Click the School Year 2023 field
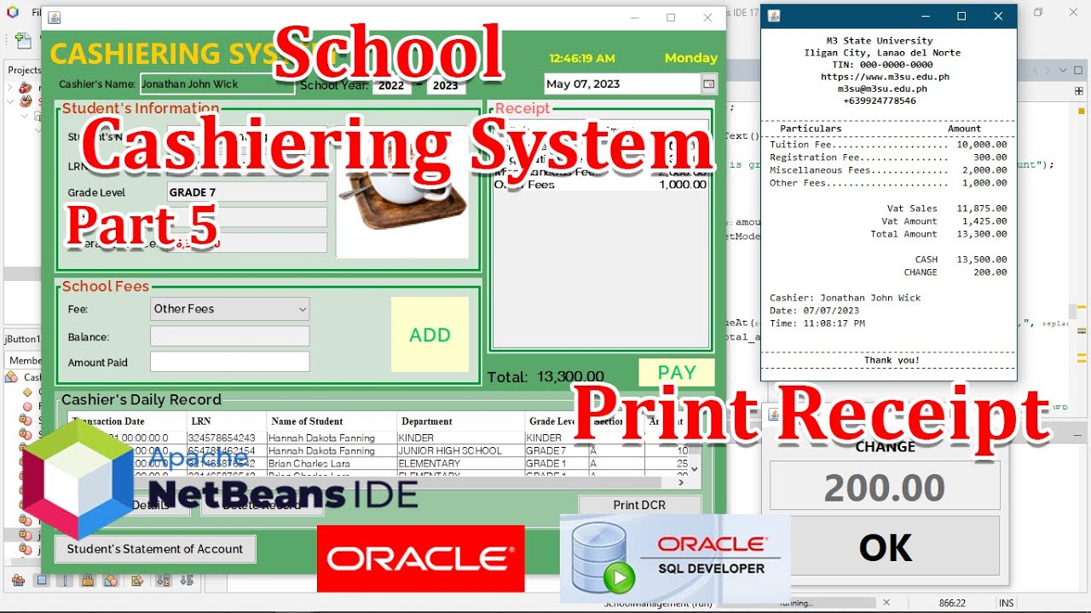Viewport: 1091px width, 613px height. (445, 85)
